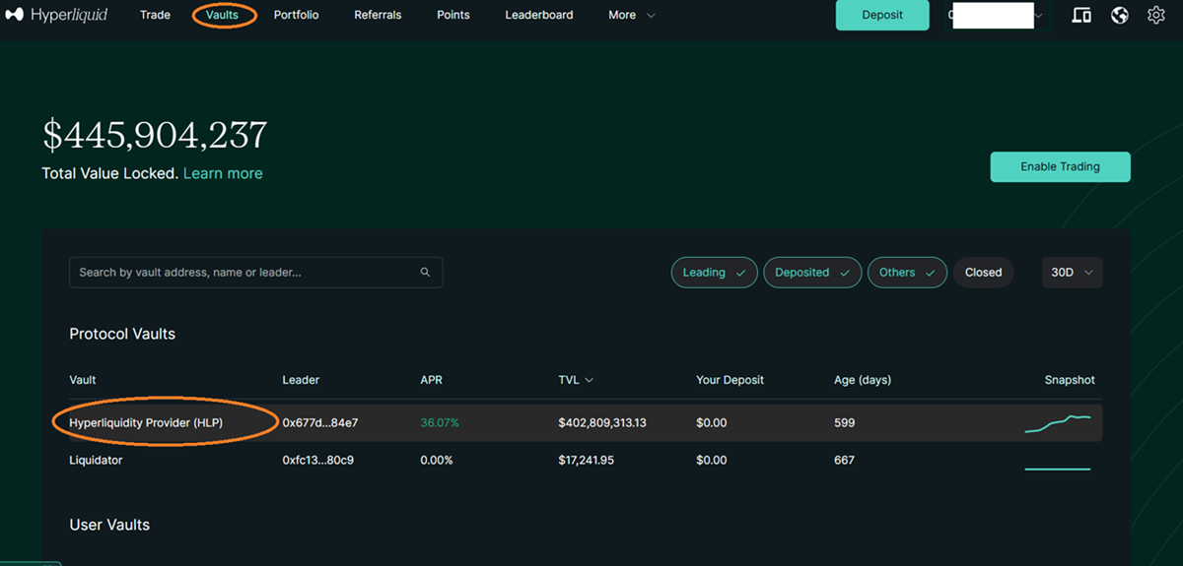Expand the More menu
Screen dimensions: 1183x566
pyautogui.click(x=631, y=16)
